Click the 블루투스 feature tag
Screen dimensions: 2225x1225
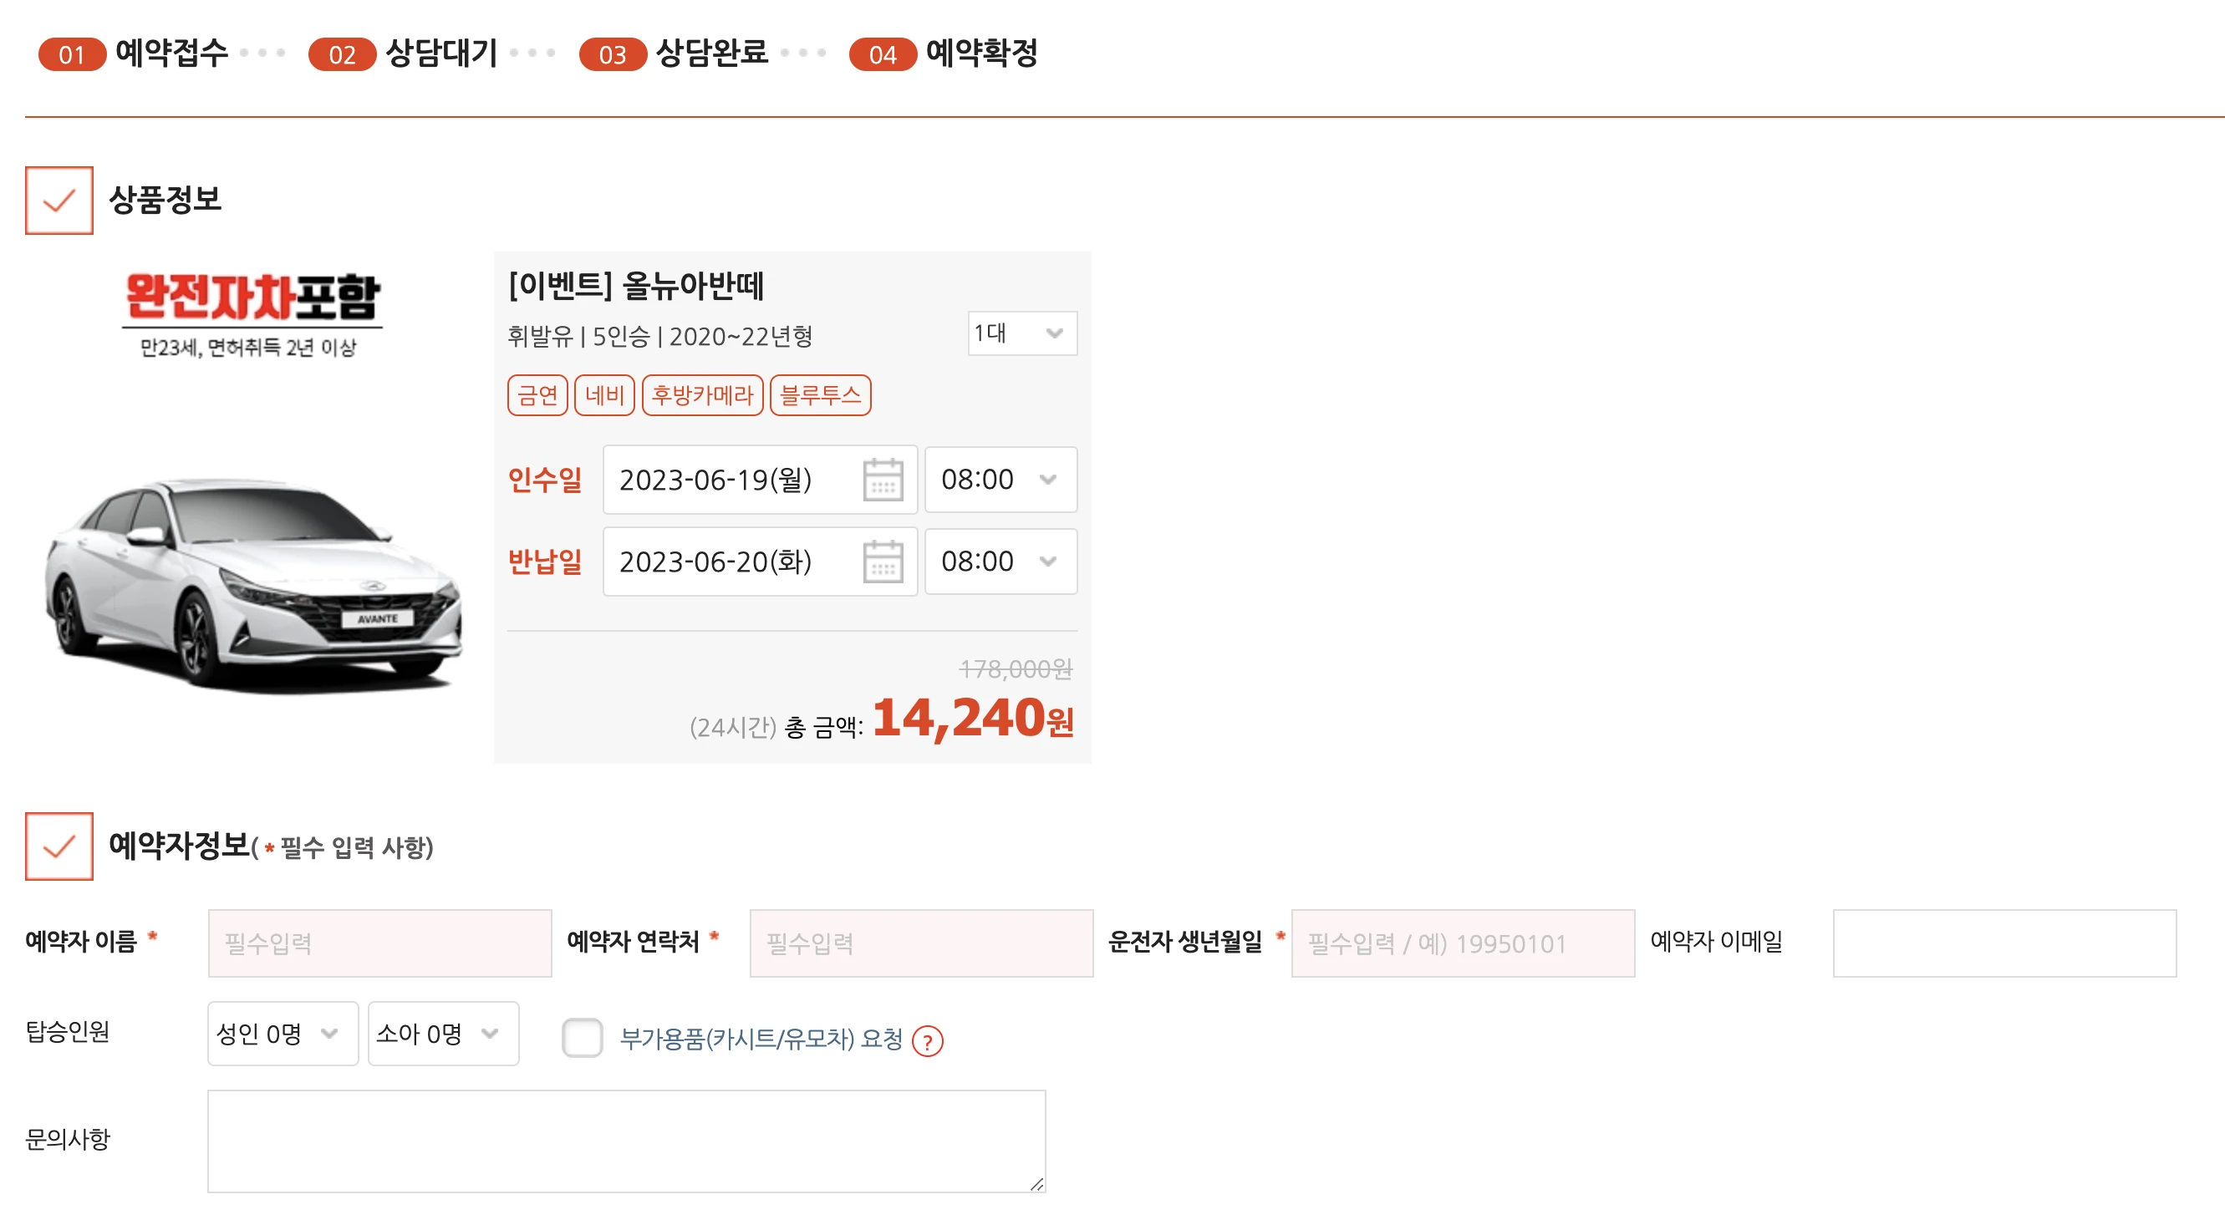pyautogui.click(x=820, y=395)
